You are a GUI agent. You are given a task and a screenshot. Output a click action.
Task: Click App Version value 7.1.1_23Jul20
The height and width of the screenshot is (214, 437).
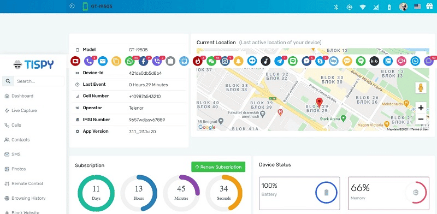click(142, 132)
